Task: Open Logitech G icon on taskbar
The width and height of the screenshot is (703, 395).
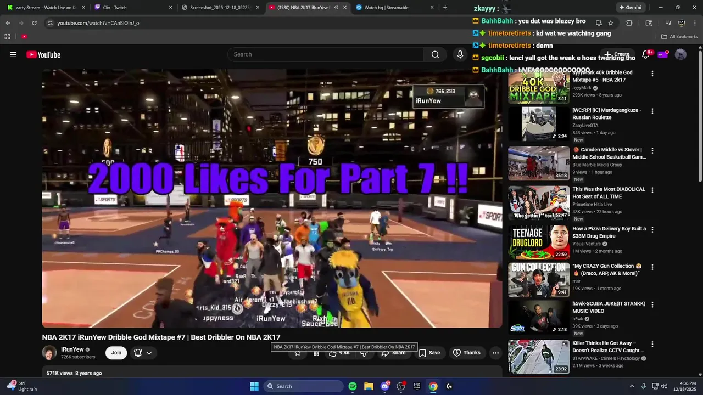Action: point(449,386)
